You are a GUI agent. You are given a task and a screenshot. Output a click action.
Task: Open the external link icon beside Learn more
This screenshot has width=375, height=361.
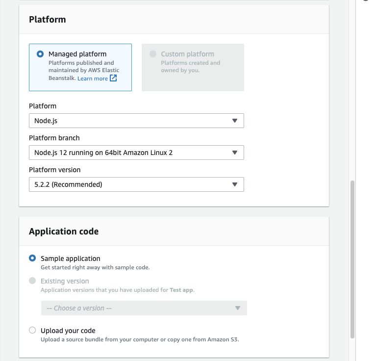point(113,78)
